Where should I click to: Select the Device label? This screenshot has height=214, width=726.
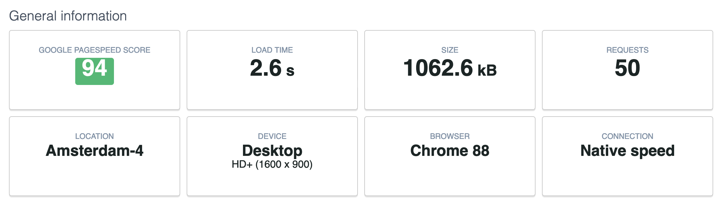(x=272, y=136)
